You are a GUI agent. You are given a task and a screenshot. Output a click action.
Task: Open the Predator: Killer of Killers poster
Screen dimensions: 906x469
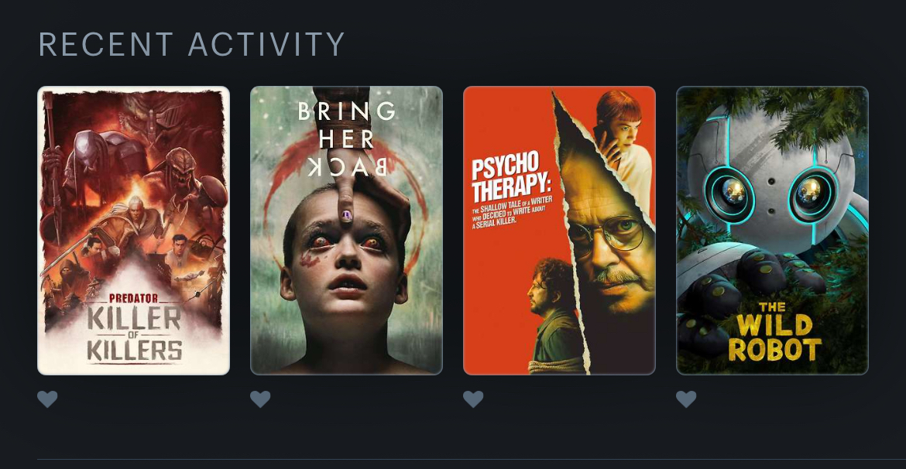tap(133, 231)
